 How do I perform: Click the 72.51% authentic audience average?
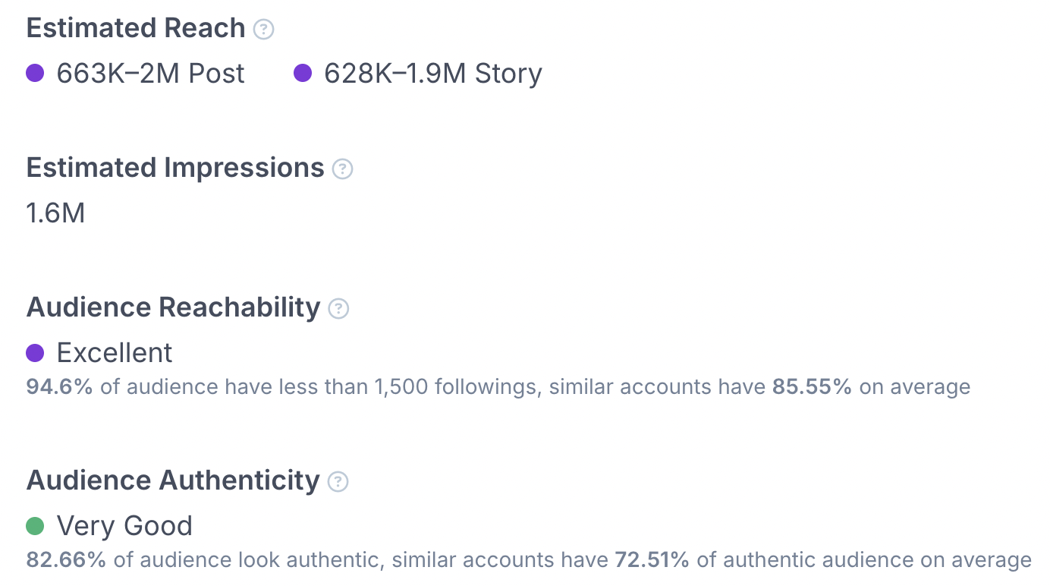point(649,560)
